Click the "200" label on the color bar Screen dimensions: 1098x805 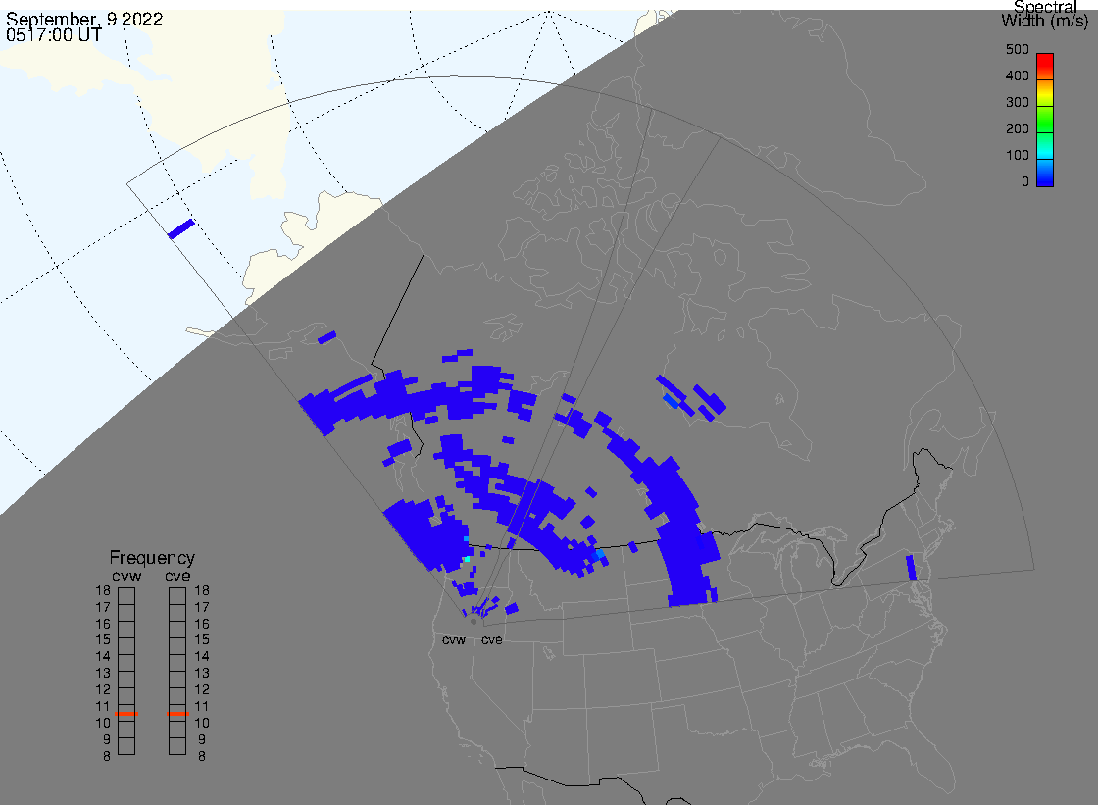click(1017, 128)
